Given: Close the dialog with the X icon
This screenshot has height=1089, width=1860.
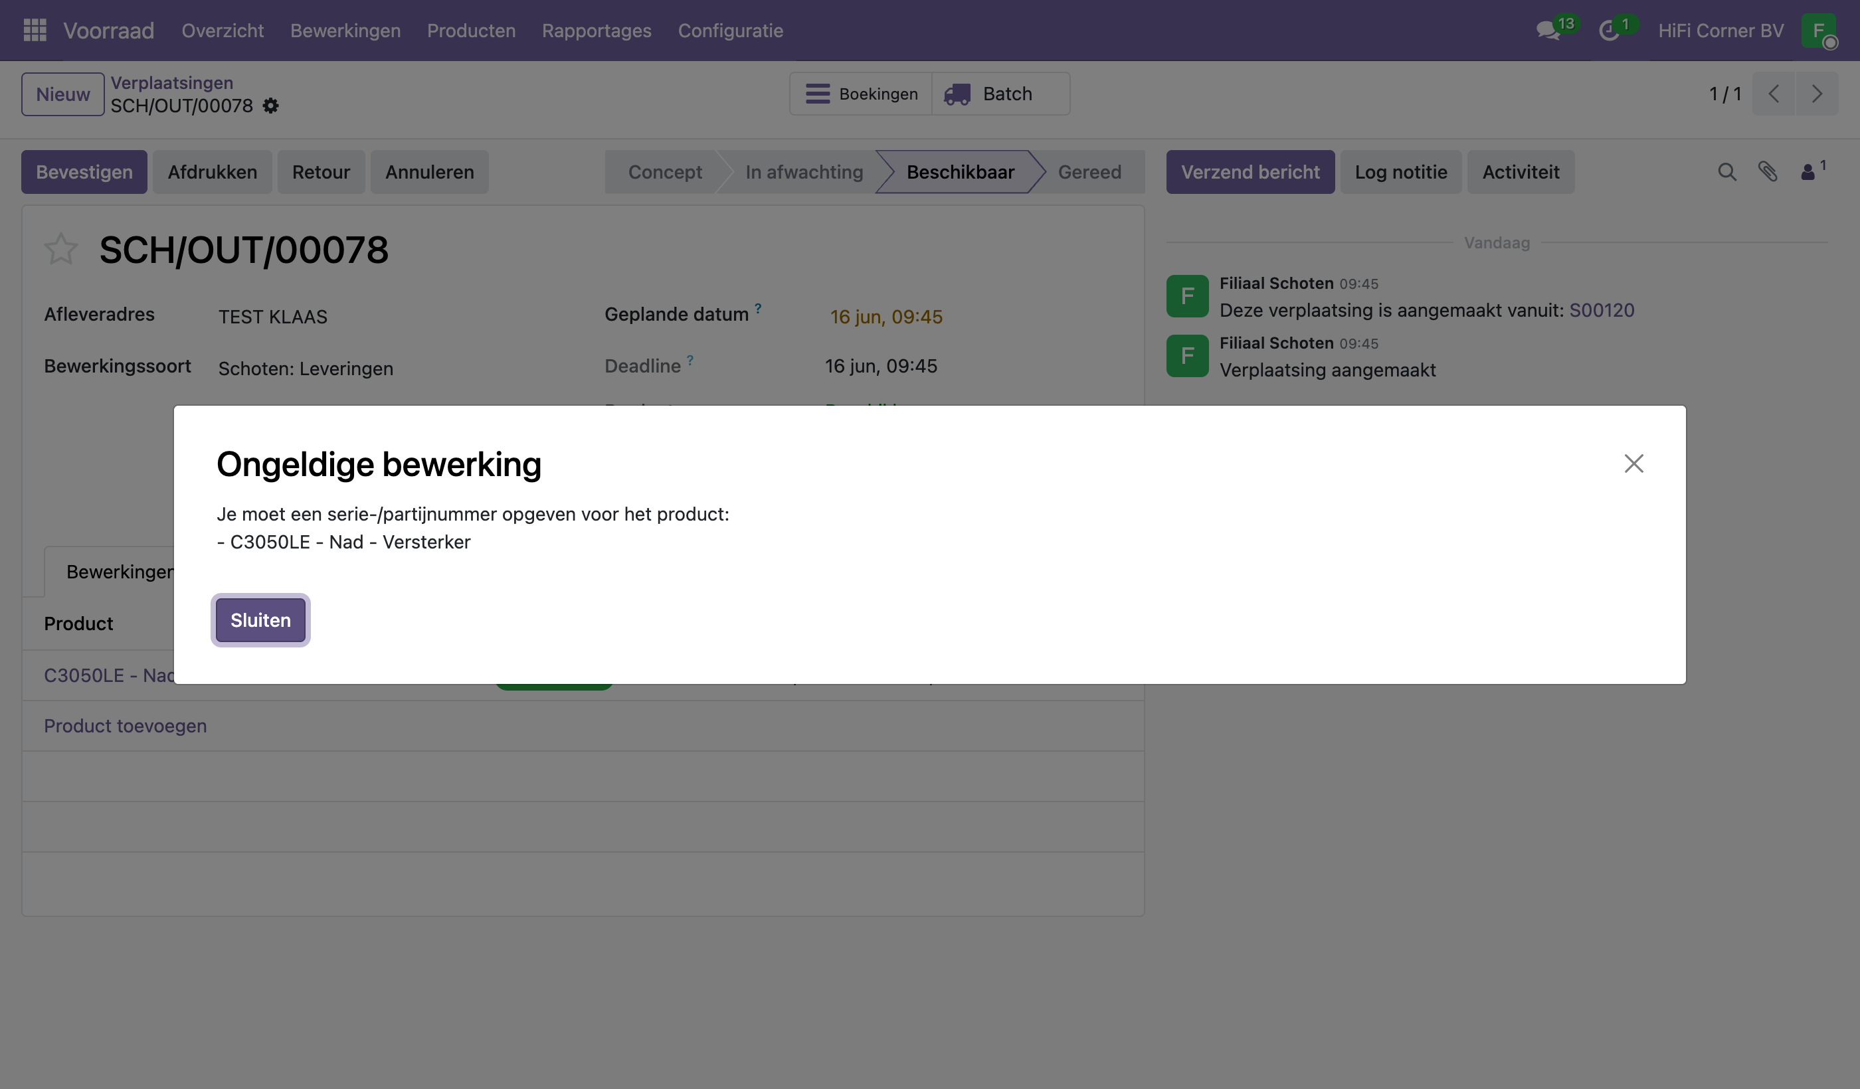Looking at the screenshot, I should [x=1633, y=463].
